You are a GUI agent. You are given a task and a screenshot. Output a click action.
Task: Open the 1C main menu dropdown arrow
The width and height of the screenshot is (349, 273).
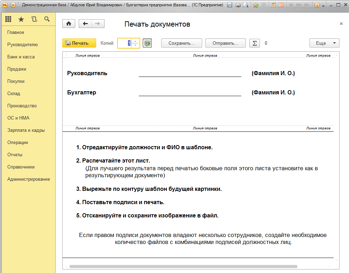13,5
